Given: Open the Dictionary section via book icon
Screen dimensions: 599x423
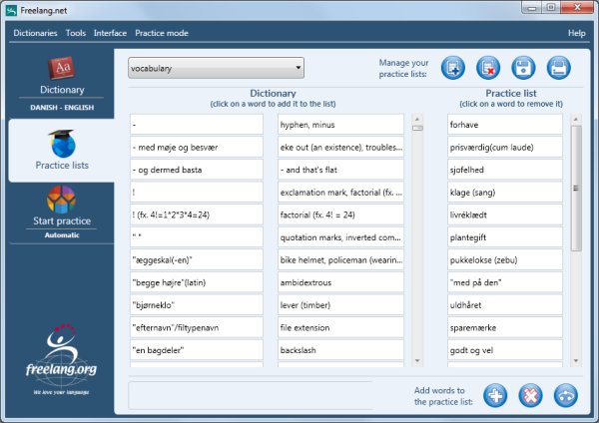Looking at the screenshot, I should [61, 69].
